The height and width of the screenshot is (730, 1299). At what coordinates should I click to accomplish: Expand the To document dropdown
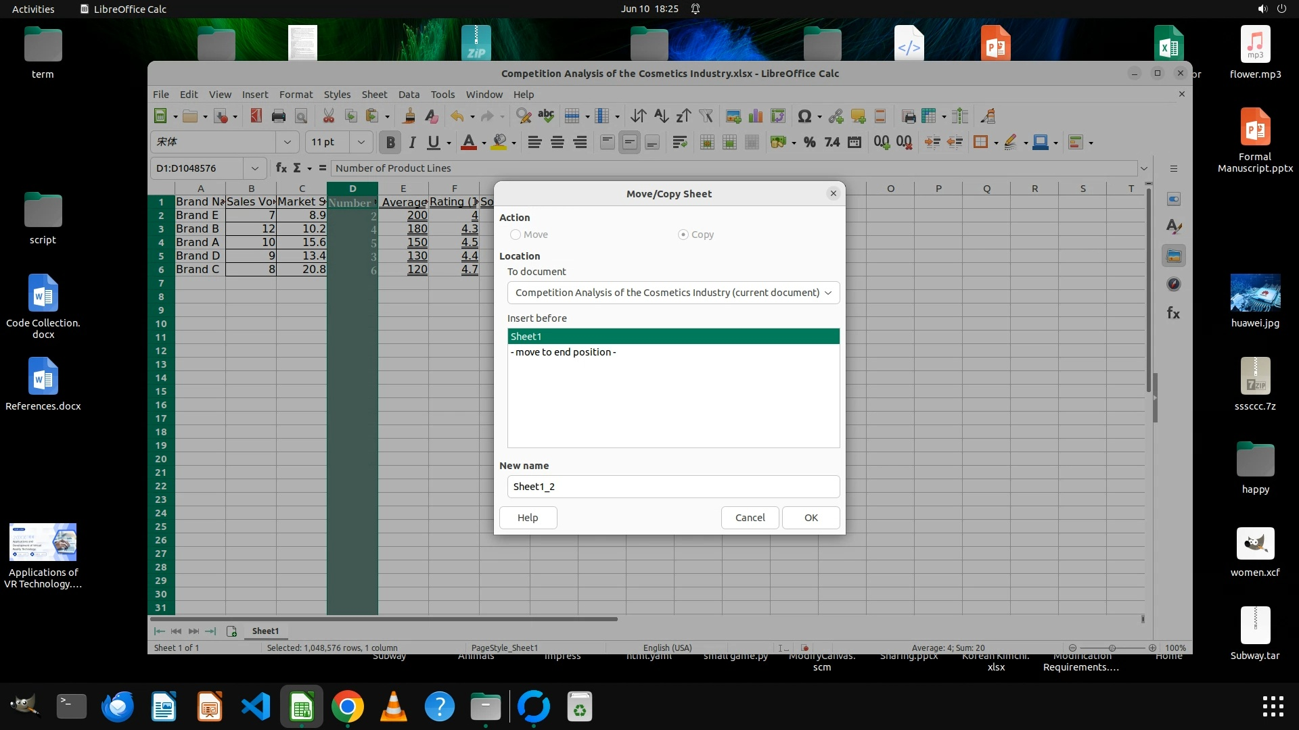click(827, 293)
